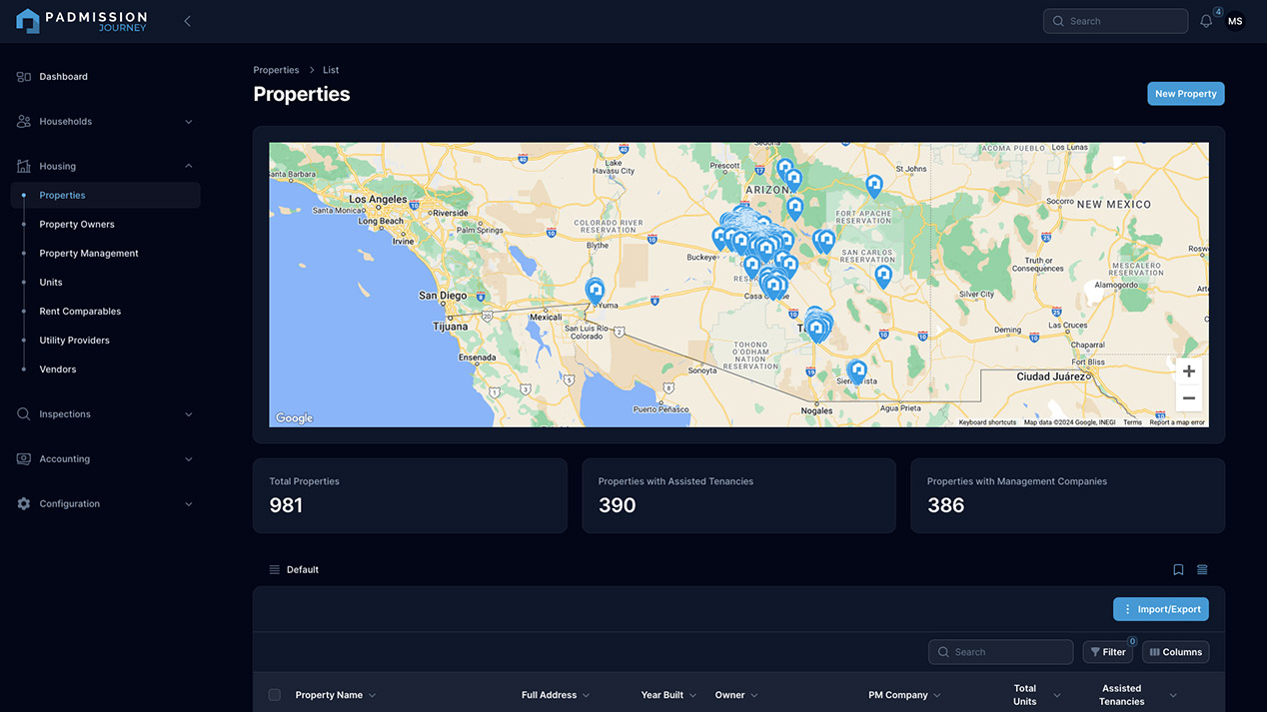Click the Import/Export button
Screen dimensions: 1267x712
coord(1161,609)
